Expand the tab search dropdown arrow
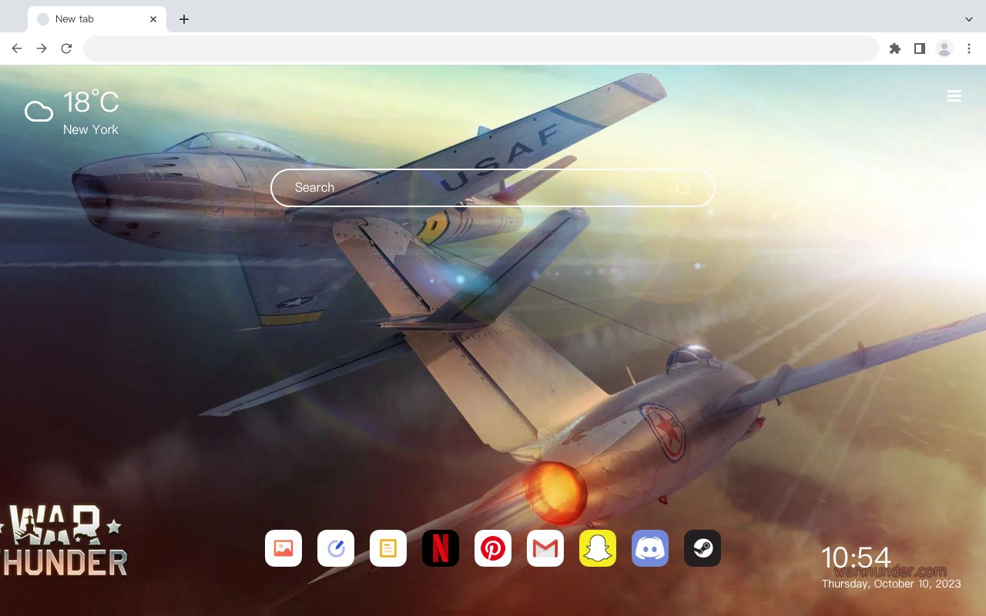Image resolution: width=986 pixels, height=616 pixels. 969,19
